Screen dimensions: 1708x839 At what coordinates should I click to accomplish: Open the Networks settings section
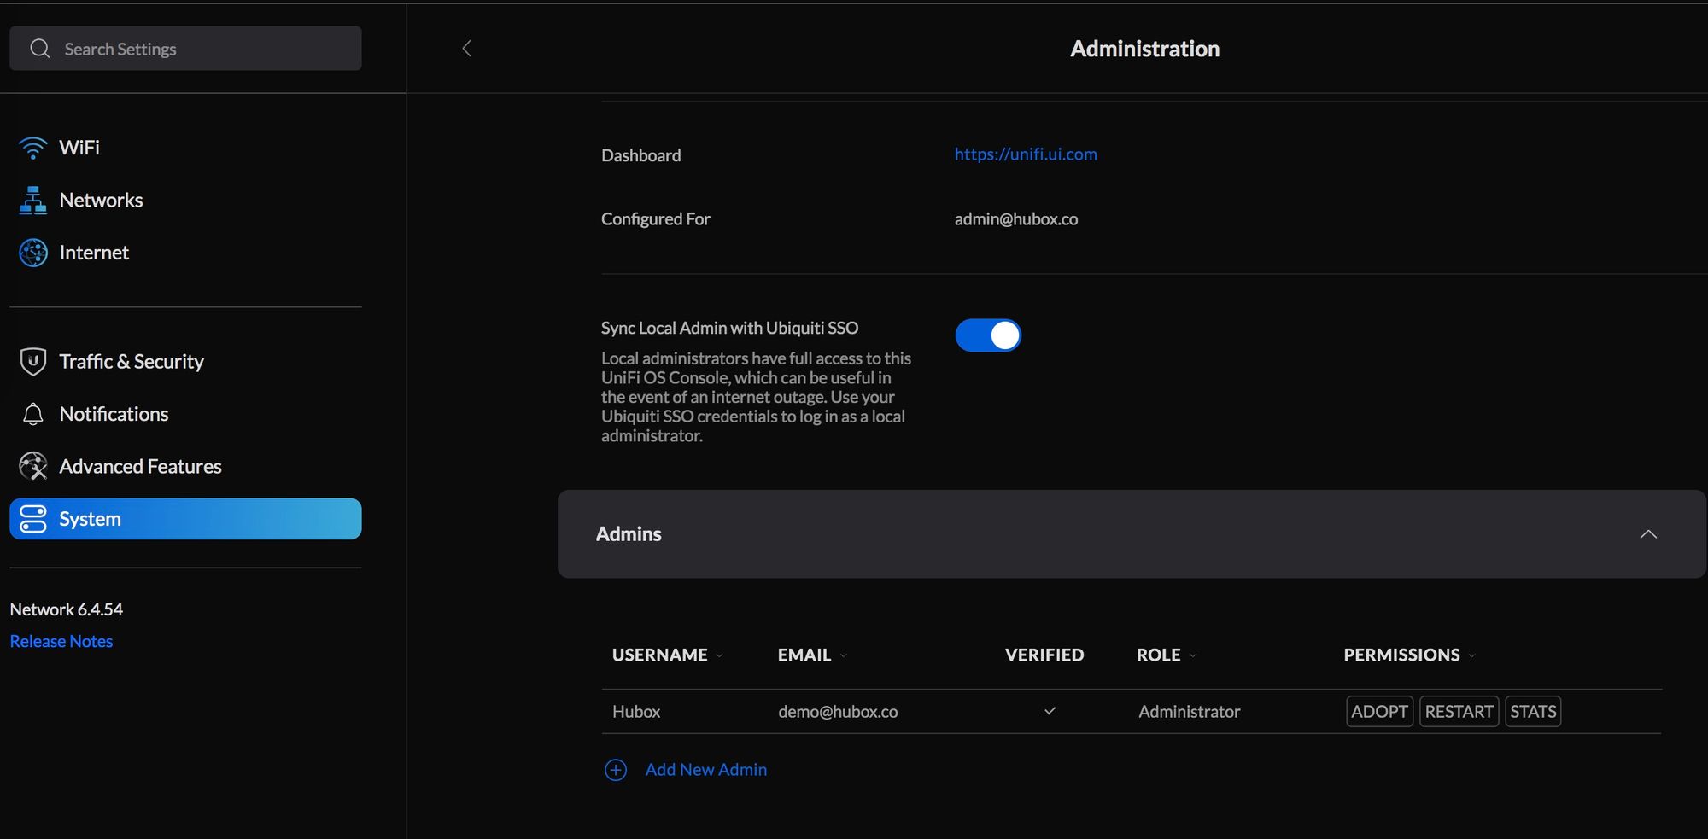tap(101, 200)
